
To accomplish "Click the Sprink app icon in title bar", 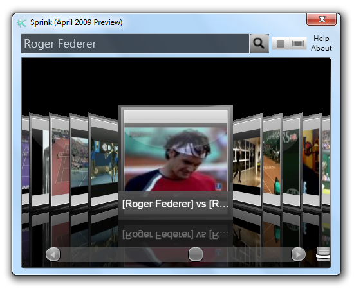I will click(x=22, y=22).
